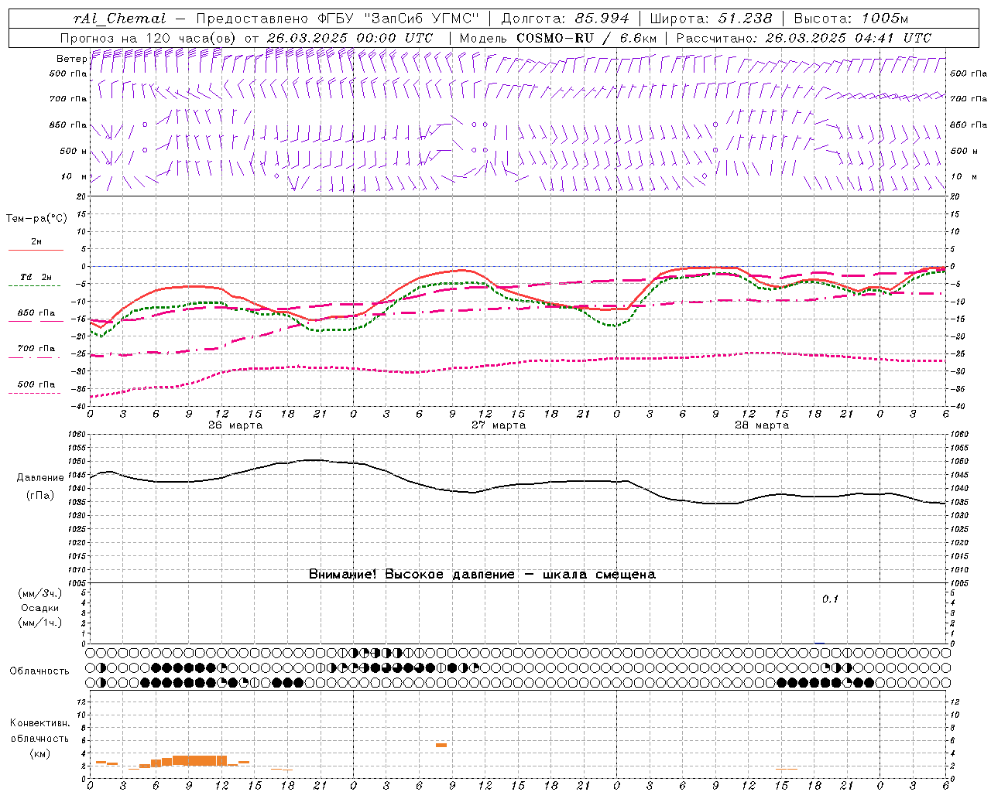
Task: Click the 0.1 precipitation amount value
Action: (830, 599)
